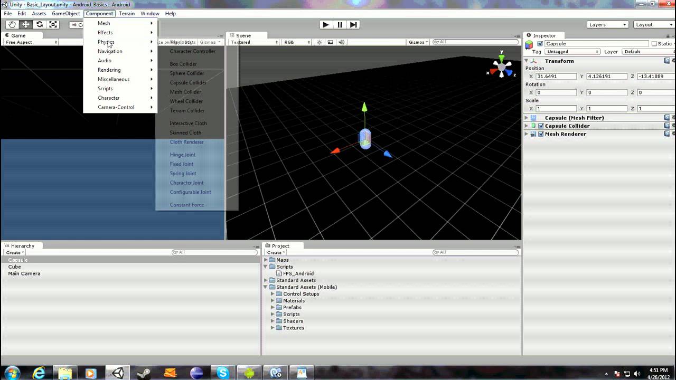The height and width of the screenshot is (380, 676).
Task: Expand the Mesh Renderer component
Action: click(527, 134)
